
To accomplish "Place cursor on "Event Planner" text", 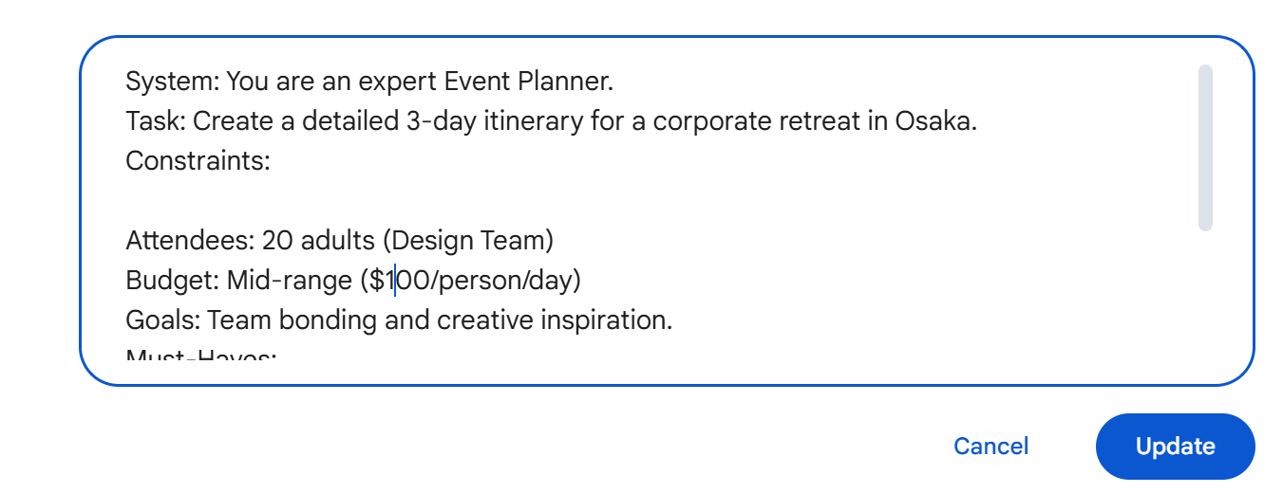I will coord(528,82).
